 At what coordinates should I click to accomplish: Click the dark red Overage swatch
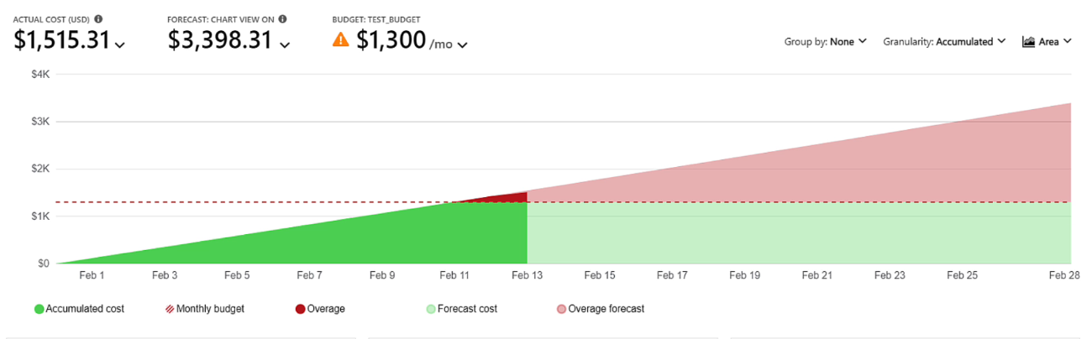tap(300, 309)
